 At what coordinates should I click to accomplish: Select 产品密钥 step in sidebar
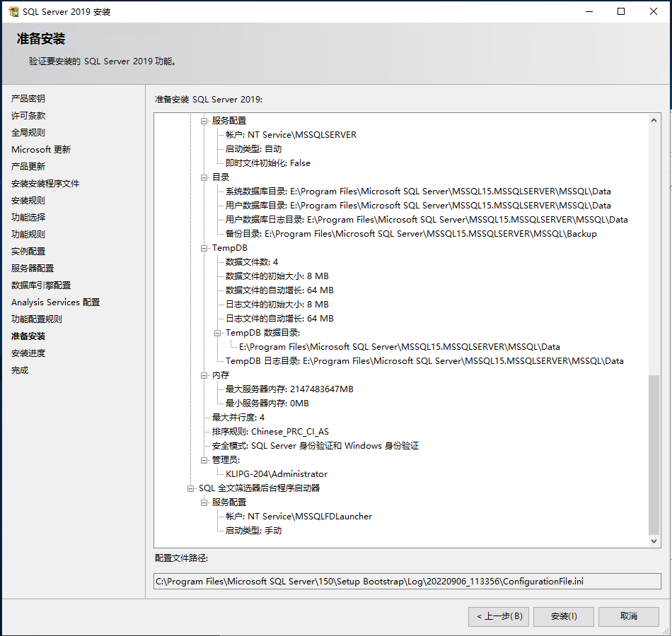tap(28, 98)
